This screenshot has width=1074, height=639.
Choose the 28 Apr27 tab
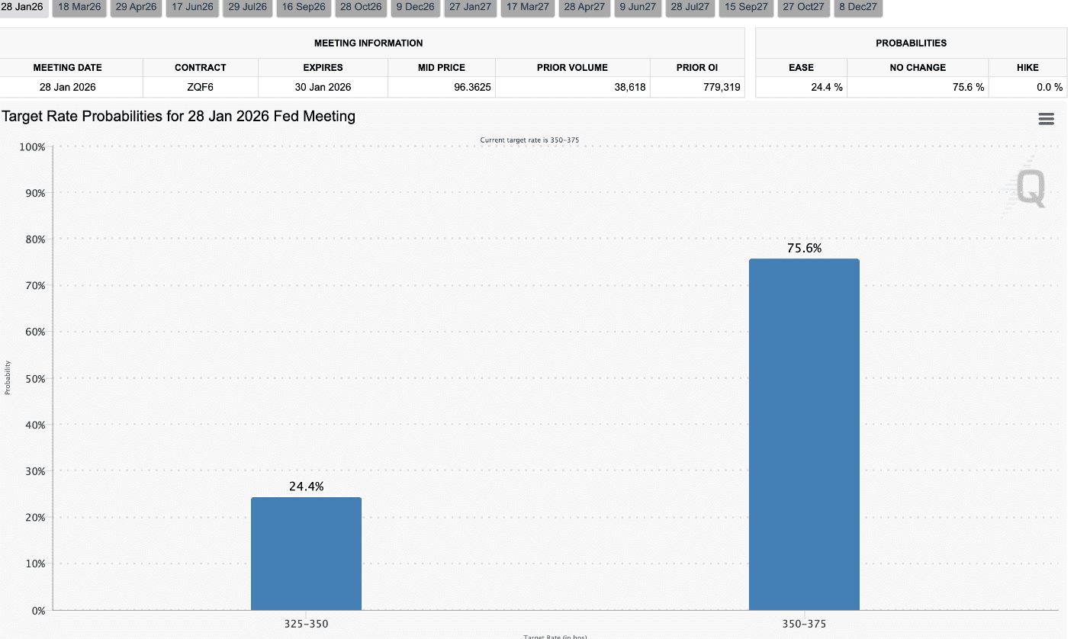(x=584, y=7)
